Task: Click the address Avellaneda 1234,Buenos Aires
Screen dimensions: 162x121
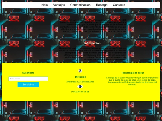Action: pos(80,82)
